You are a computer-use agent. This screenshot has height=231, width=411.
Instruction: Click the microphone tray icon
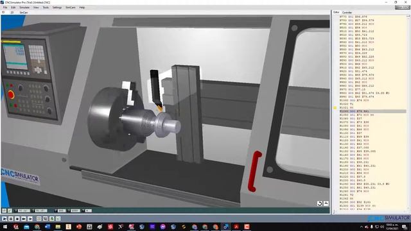point(372,227)
